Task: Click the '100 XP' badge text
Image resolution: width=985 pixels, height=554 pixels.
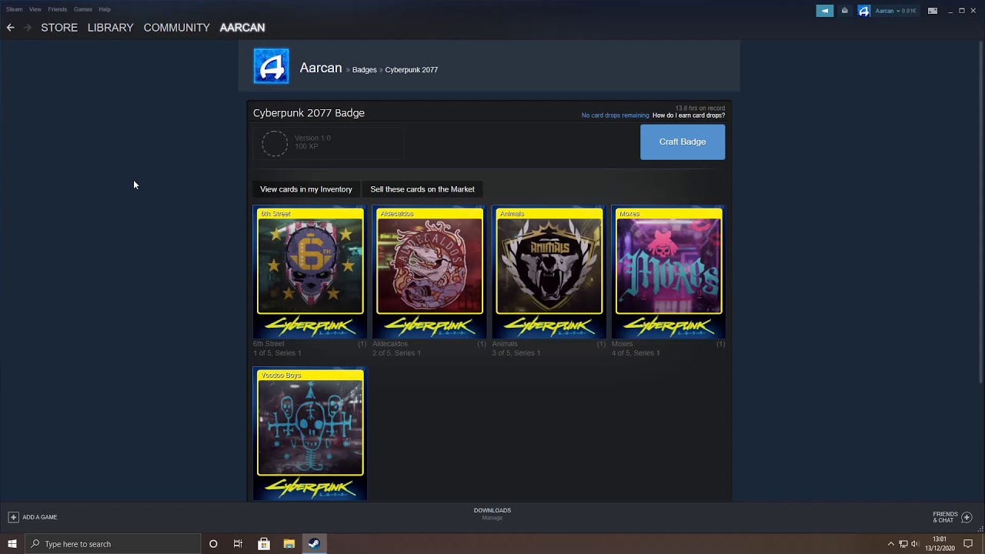Action: [x=306, y=146]
